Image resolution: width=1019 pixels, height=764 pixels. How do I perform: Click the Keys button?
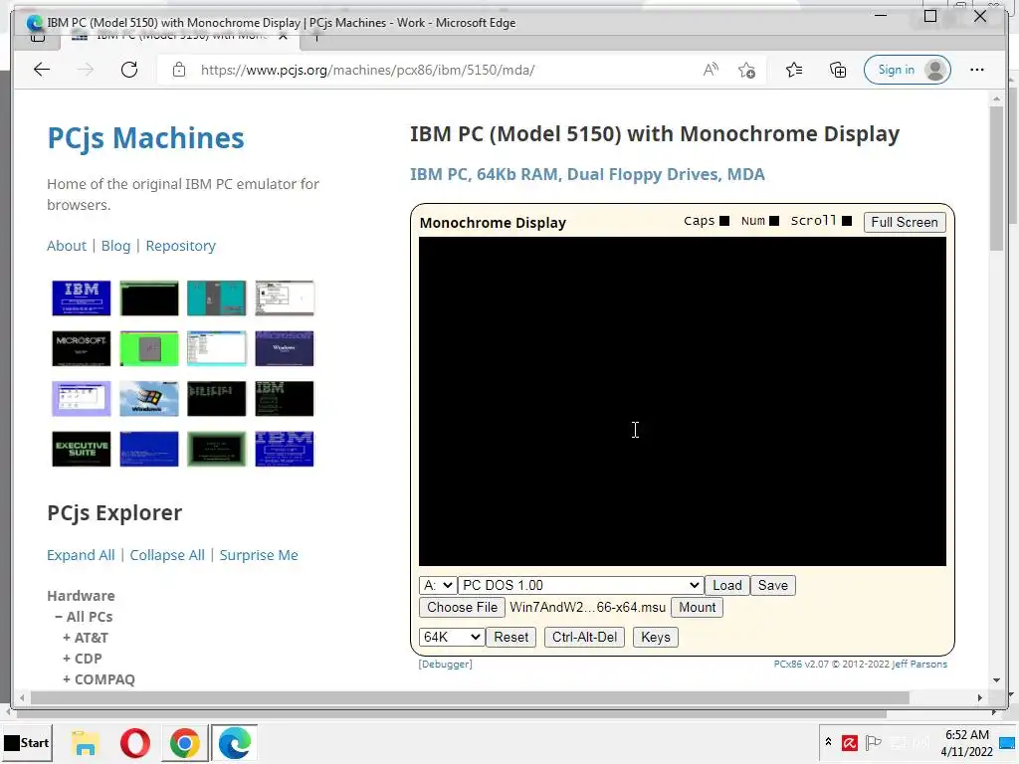click(655, 637)
